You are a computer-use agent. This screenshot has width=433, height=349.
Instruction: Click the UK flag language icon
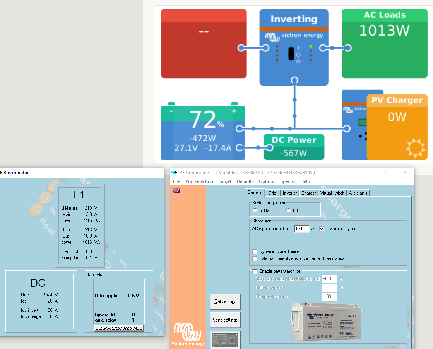pyautogui.click(x=176, y=190)
